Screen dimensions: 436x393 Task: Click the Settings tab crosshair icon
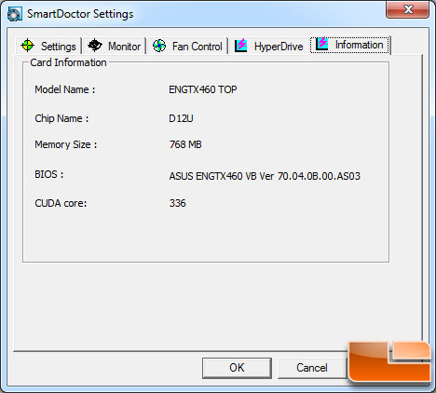pyautogui.click(x=27, y=46)
